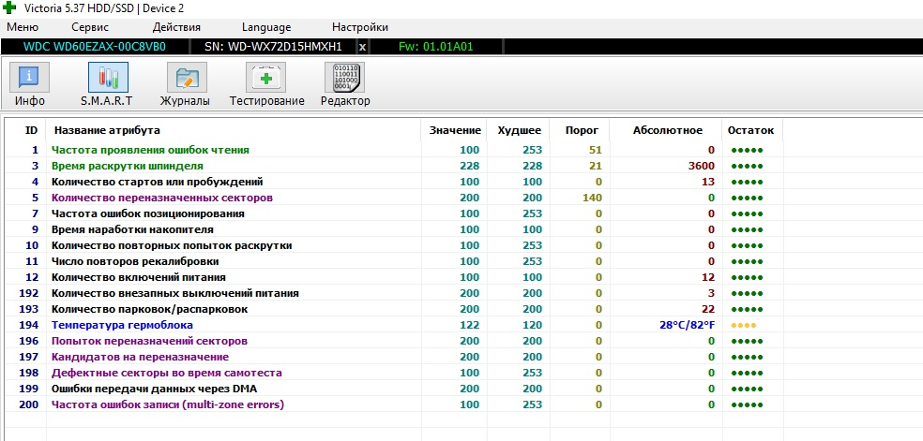Open the Журналы logs icon
Viewport: 923px width, 441px height.
[188, 78]
